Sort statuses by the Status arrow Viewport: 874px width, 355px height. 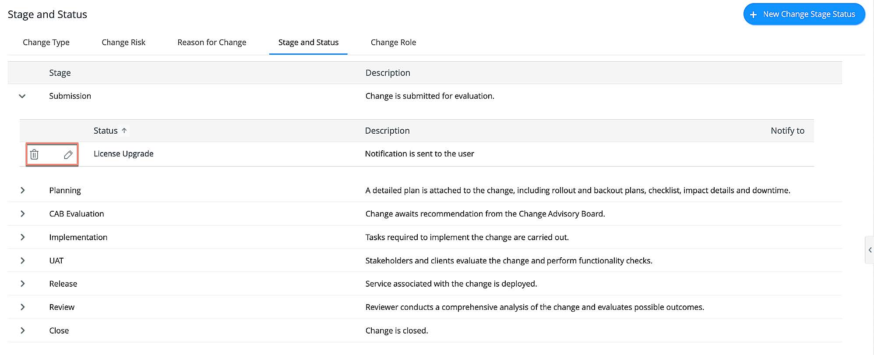(x=124, y=131)
